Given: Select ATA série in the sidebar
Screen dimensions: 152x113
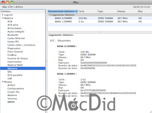Looking at the screenshot, I should pos(13,25).
